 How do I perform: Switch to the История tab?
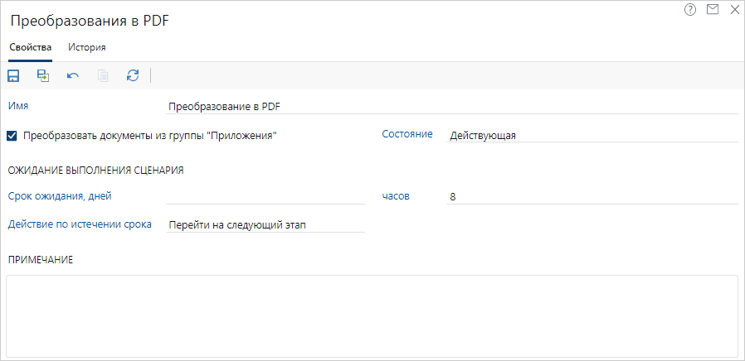pos(87,47)
